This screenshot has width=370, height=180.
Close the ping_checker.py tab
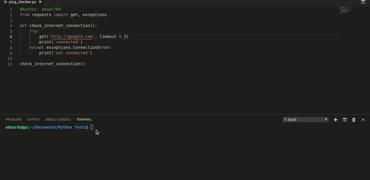click(x=40, y=2)
